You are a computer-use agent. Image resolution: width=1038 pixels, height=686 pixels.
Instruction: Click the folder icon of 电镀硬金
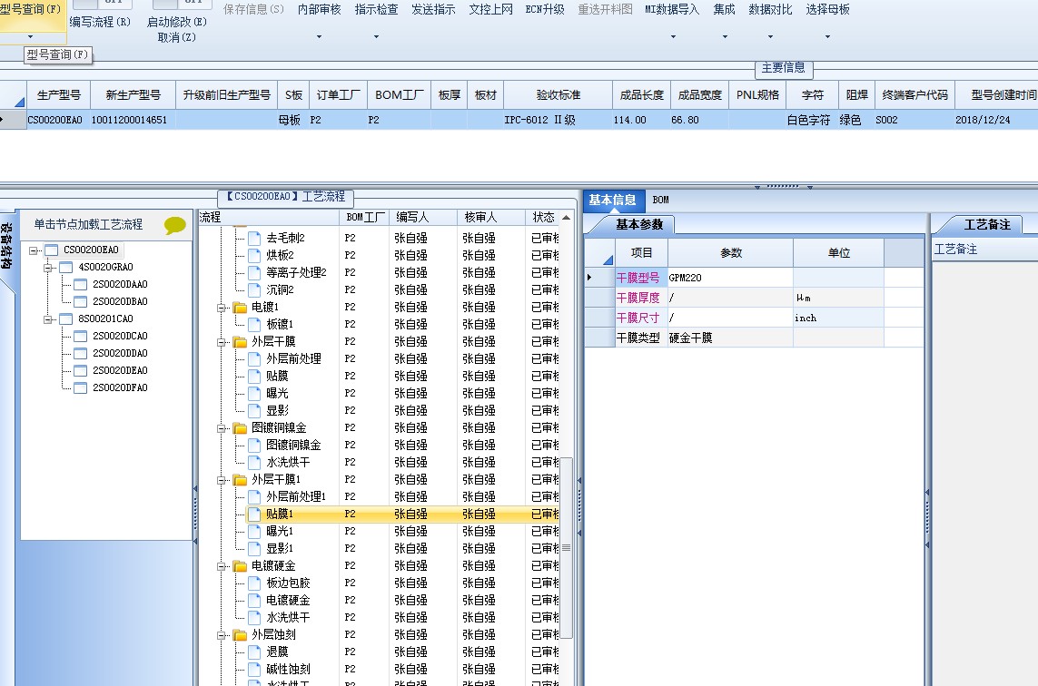[x=241, y=565]
